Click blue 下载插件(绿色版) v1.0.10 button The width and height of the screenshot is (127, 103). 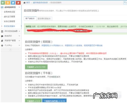tap(54, 101)
